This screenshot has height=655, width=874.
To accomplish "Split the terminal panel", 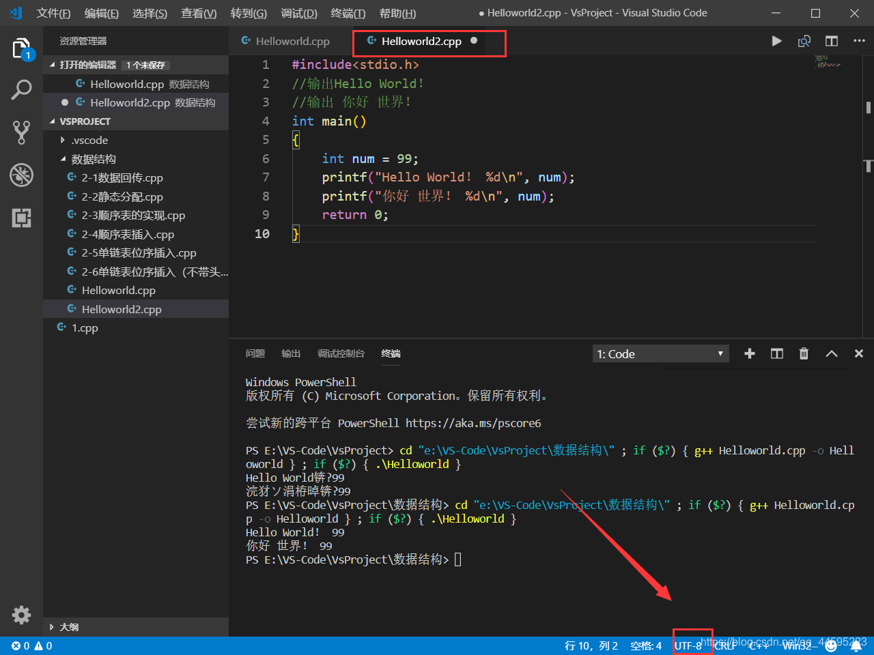I will tap(777, 353).
